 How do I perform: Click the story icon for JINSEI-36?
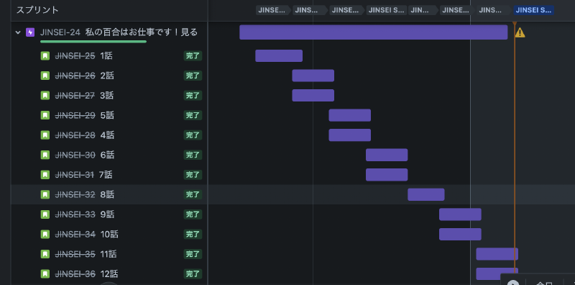click(x=45, y=273)
